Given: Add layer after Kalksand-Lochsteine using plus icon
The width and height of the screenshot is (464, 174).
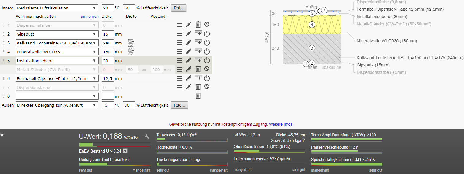Looking at the screenshot, I should 198,42.
